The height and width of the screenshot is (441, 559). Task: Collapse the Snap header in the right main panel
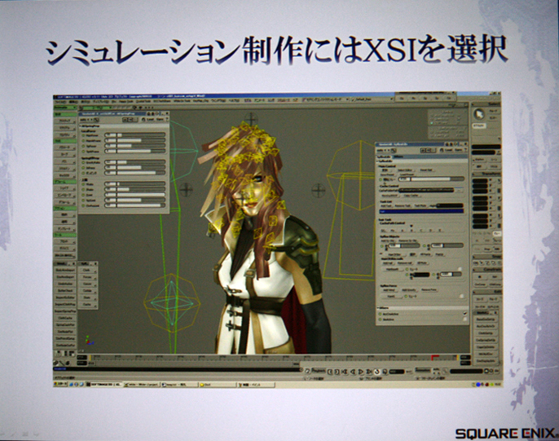(486, 256)
